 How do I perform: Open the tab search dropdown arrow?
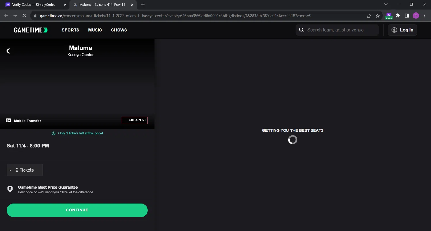coord(386,4)
